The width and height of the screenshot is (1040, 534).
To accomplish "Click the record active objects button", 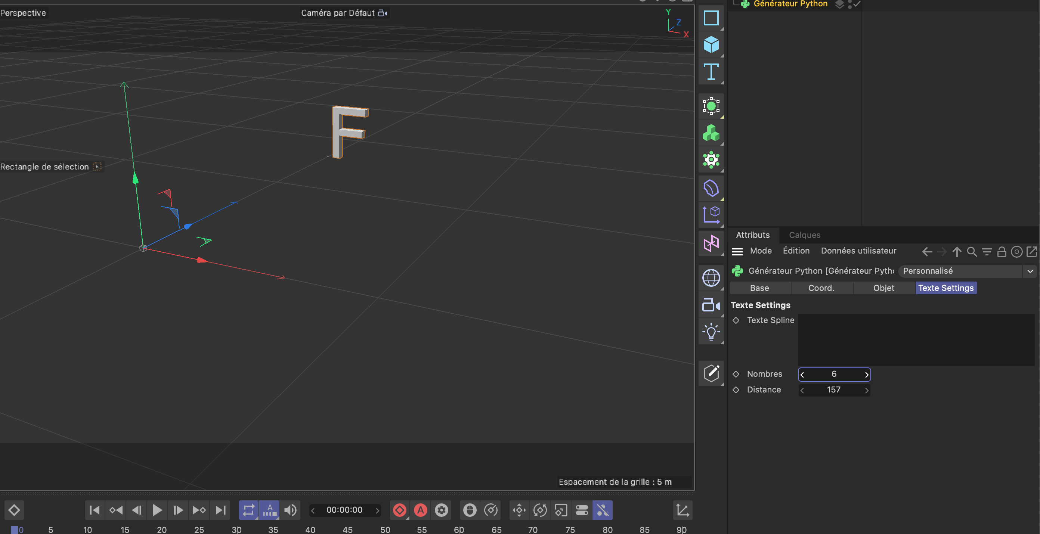I will [x=399, y=510].
